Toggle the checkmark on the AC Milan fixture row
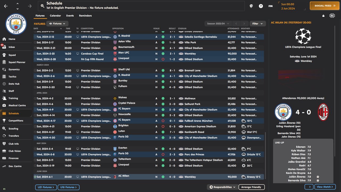The width and height of the screenshot is (341, 192). coord(35,177)
